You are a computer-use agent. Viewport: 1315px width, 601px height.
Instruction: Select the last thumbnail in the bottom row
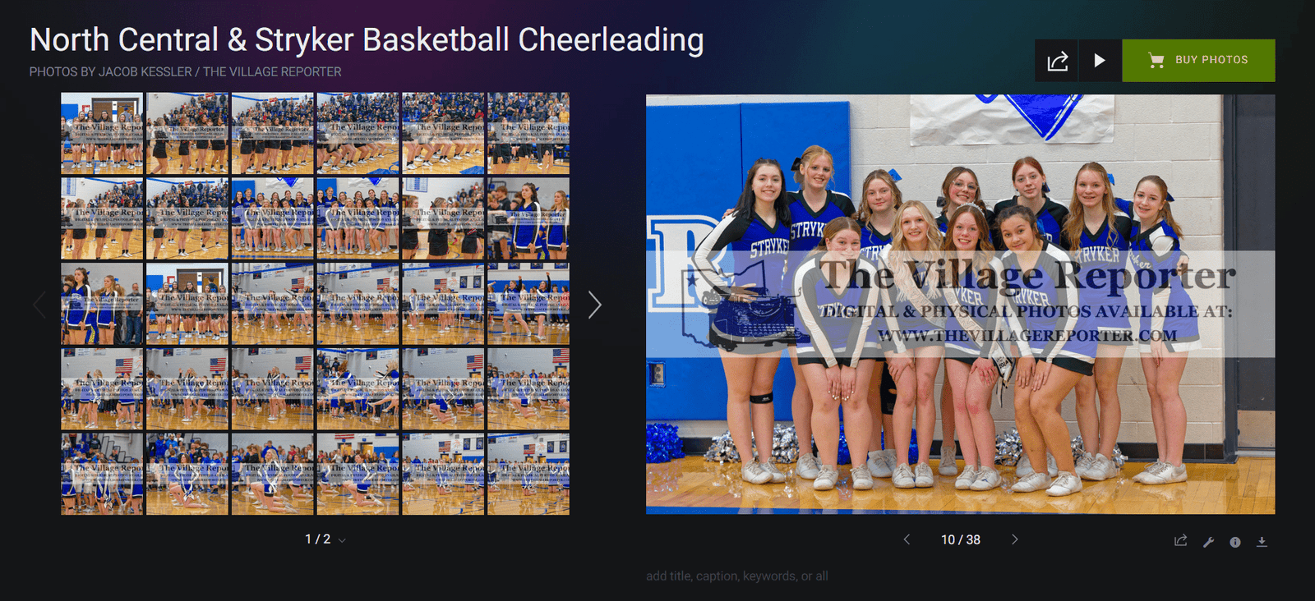pyautogui.click(x=528, y=475)
